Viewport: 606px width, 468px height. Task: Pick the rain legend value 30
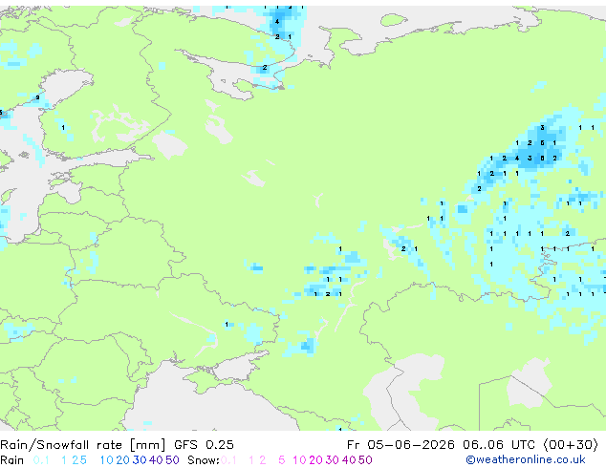[x=140, y=460]
